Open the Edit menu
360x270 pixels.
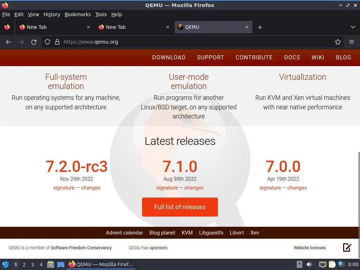[19, 14]
